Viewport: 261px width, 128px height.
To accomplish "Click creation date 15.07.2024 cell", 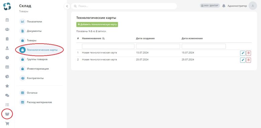I will coord(142,53).
